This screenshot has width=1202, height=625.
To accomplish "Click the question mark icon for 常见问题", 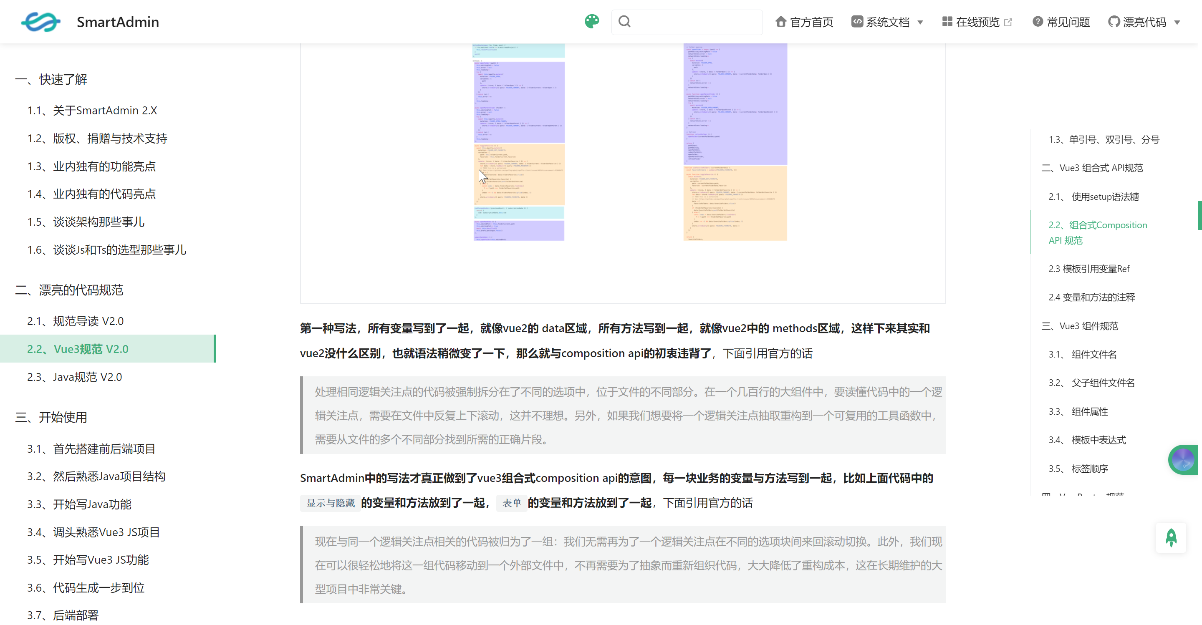I will 1037,21.
